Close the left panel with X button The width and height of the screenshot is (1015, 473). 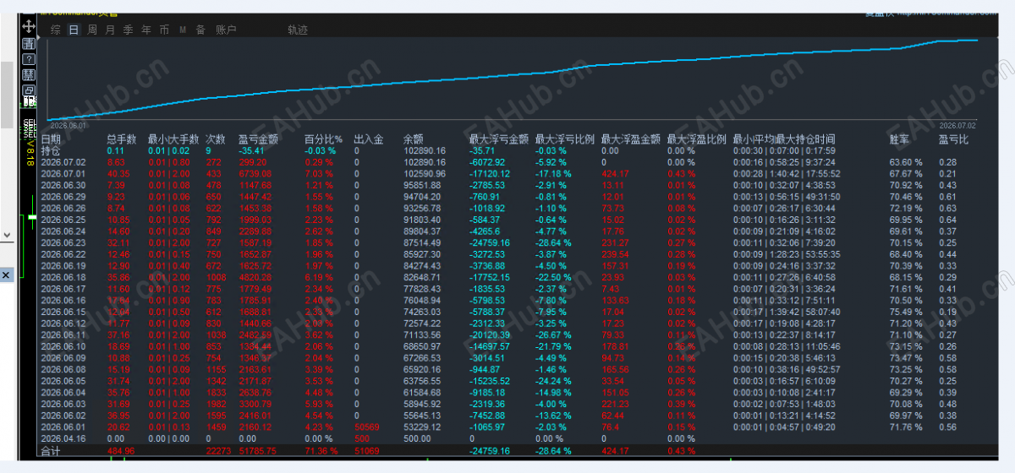click(x=6, y=275)
